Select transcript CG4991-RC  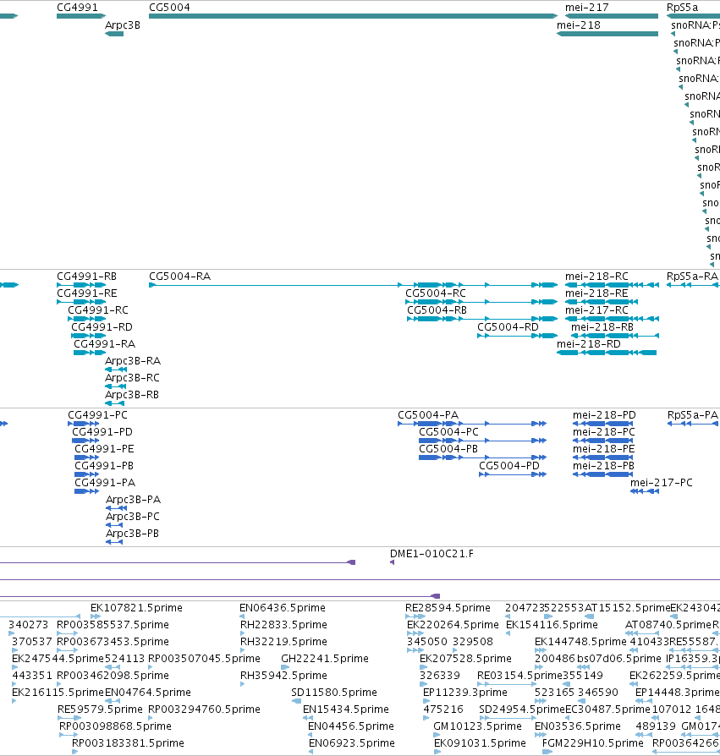click(87, 319)
